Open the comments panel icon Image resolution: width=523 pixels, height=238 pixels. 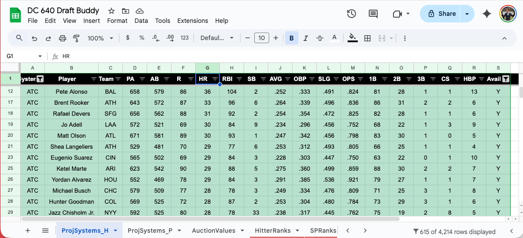[373, 14]
